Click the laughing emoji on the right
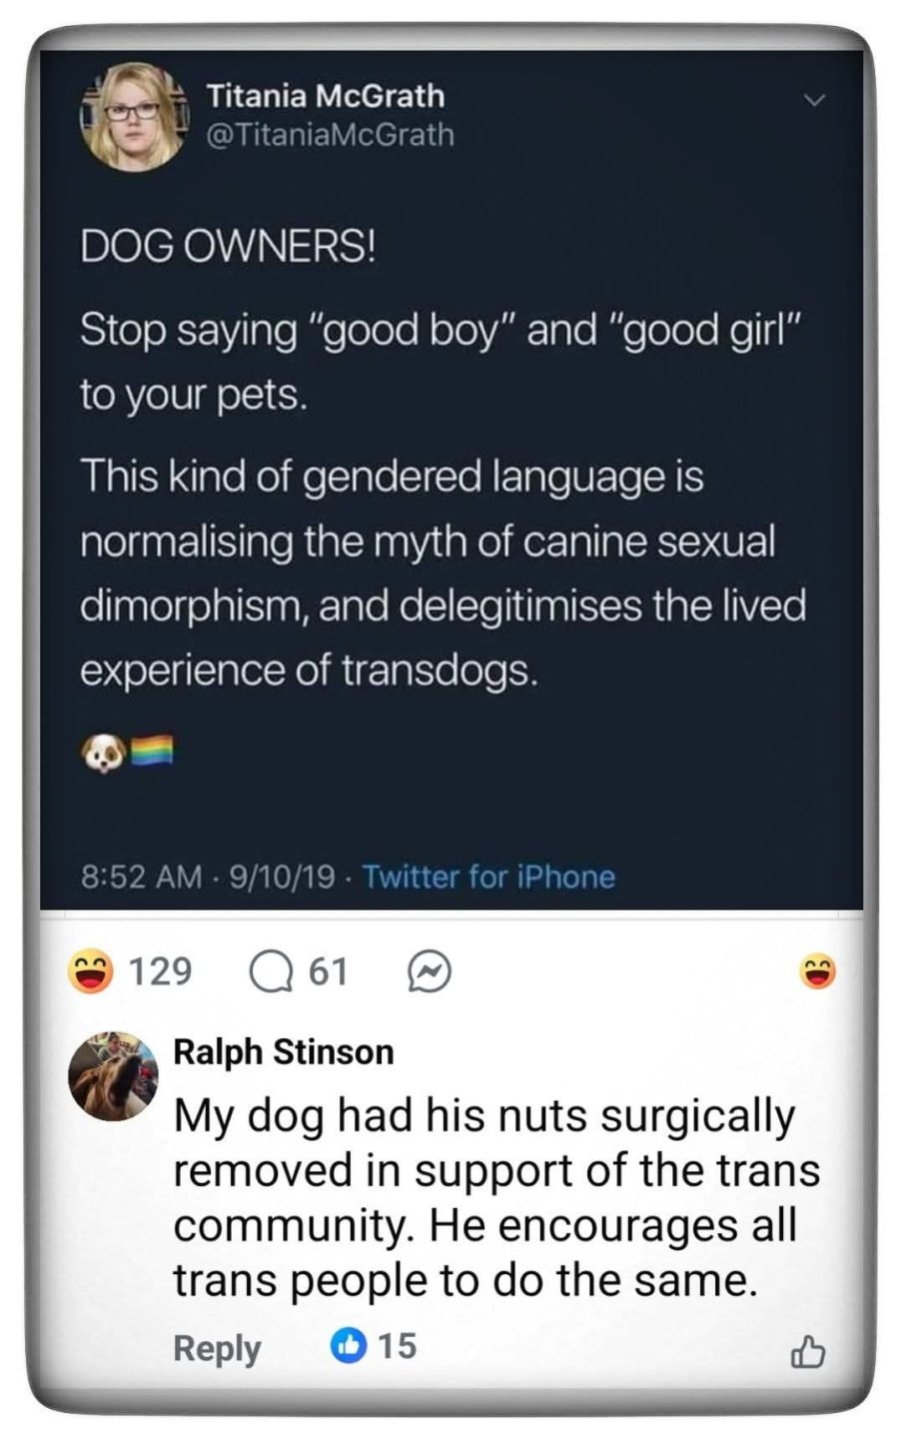The image size is (901, 1439). click(817, 970)
